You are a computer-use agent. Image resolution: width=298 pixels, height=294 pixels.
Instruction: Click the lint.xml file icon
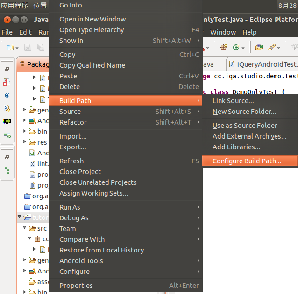(x=32, y=163)
